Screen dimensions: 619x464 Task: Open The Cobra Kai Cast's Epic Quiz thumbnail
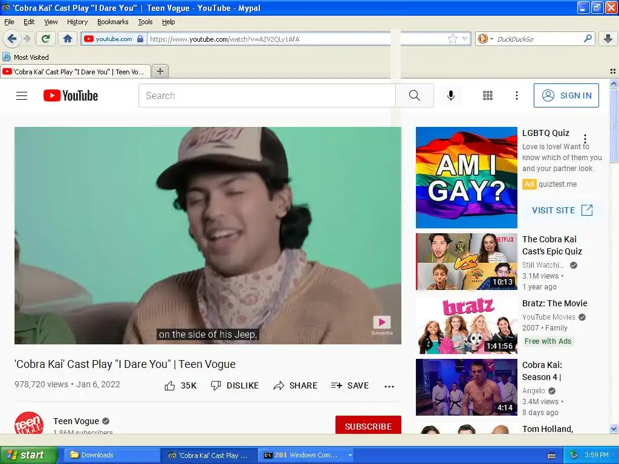point(466,262)
